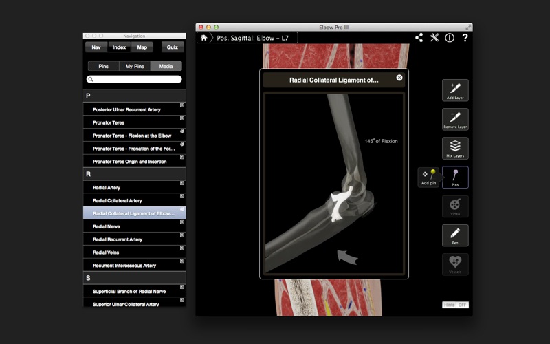550x344 pixels.
Task: Select the Radial Veins entry
Action: (x=134, y=252)
